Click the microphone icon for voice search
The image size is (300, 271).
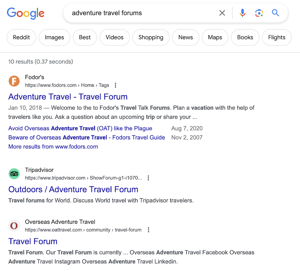[x=242, y=13]
